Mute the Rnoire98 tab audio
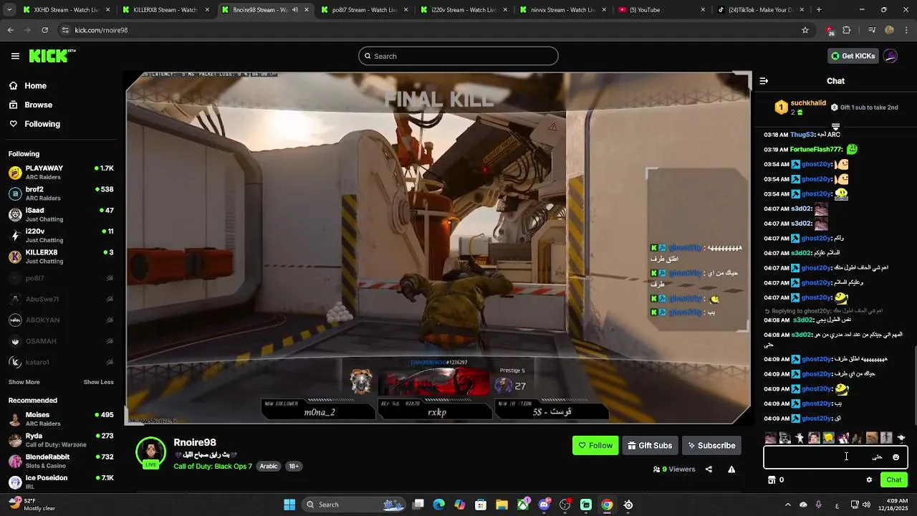The image size is (917, 516). (x=294, y=10)
